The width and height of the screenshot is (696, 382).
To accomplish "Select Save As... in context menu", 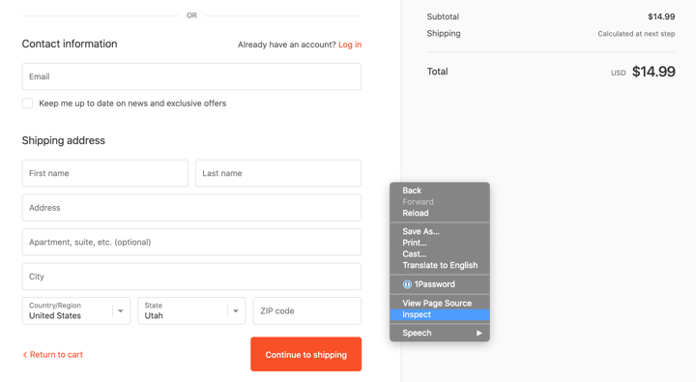I will (440, 231).
